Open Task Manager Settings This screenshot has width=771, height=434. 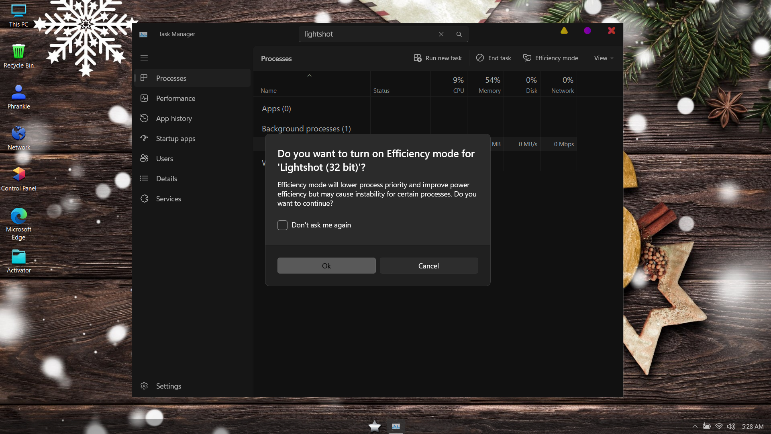[168, 386]
